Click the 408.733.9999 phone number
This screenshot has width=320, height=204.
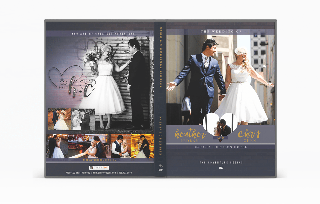[125, 173]
